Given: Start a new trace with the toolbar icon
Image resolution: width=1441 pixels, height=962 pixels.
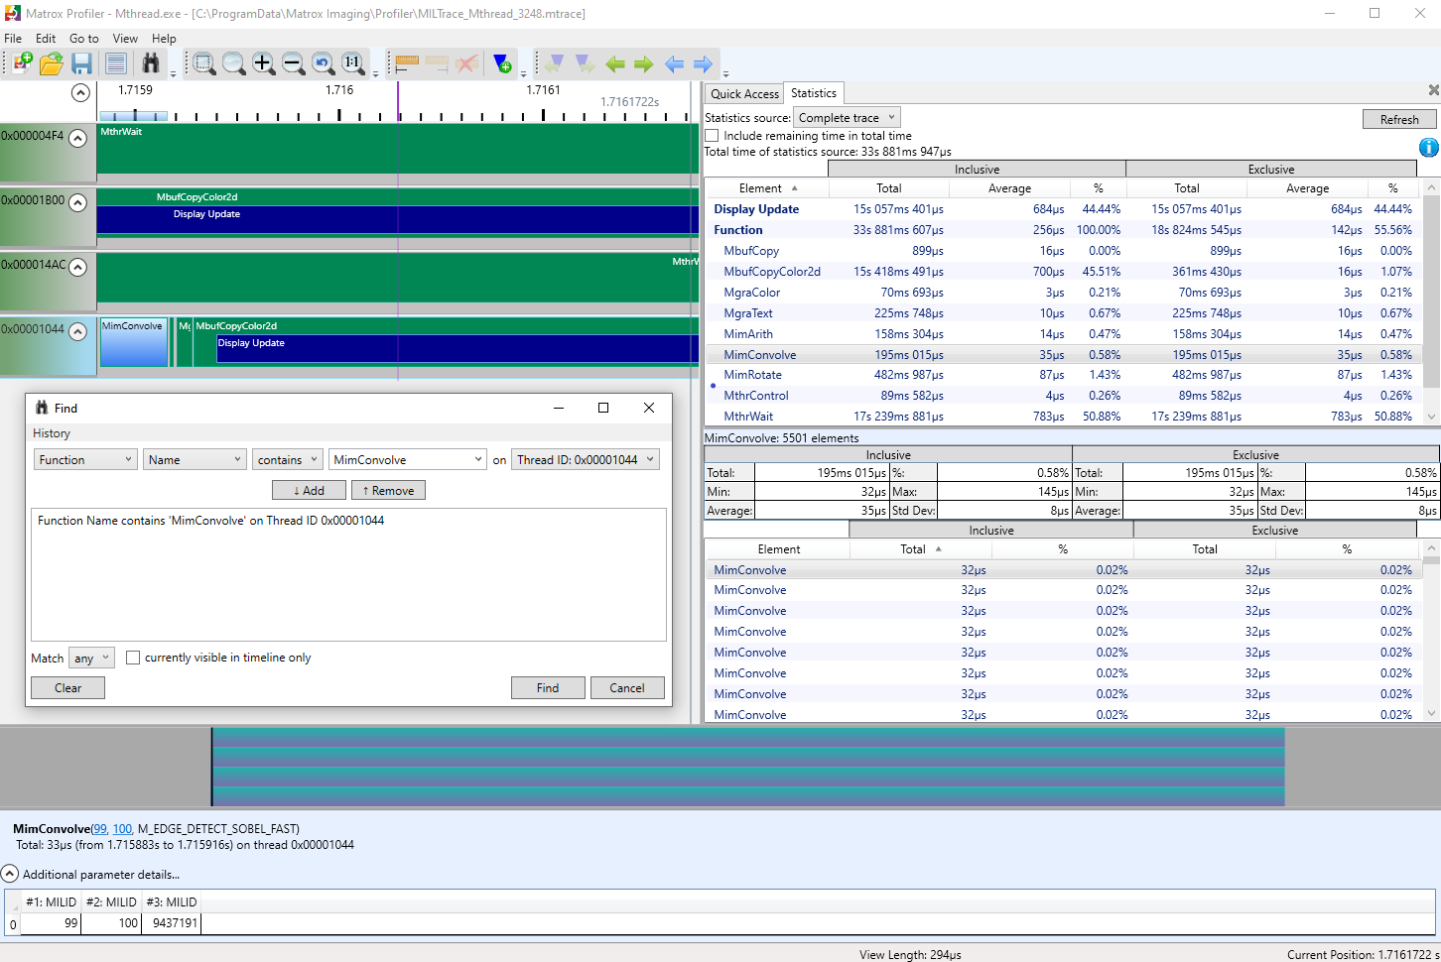Looking at the screenshot, I should pos(21,63).
